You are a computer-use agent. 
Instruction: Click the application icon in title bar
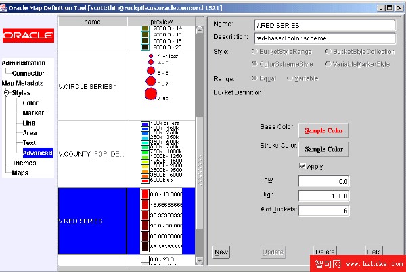coord(3,8)
